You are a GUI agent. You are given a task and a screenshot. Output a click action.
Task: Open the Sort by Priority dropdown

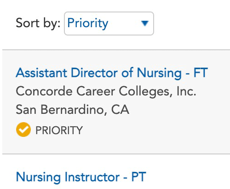(109, 24)
